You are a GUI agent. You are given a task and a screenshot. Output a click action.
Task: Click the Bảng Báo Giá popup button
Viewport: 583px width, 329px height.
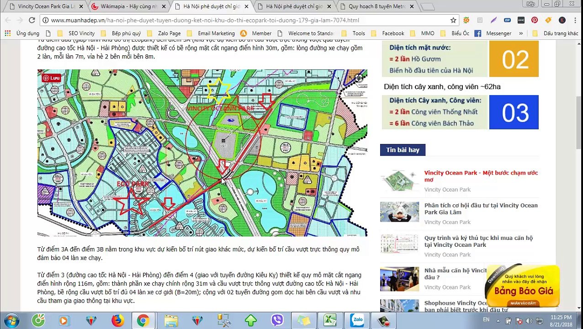pyautogui.click(x=523, y=287)
